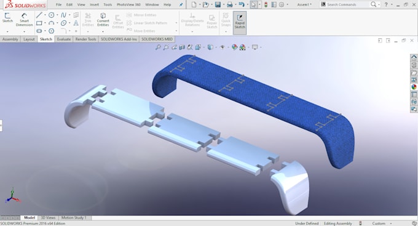Viewport: 418px width, 226px height.
Task: Expand the Circle tool dropdown arrow
Action: [57, 15]
